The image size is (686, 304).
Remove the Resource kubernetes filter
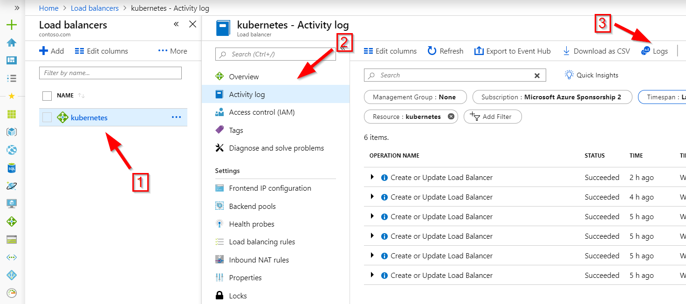pos(451,117)
